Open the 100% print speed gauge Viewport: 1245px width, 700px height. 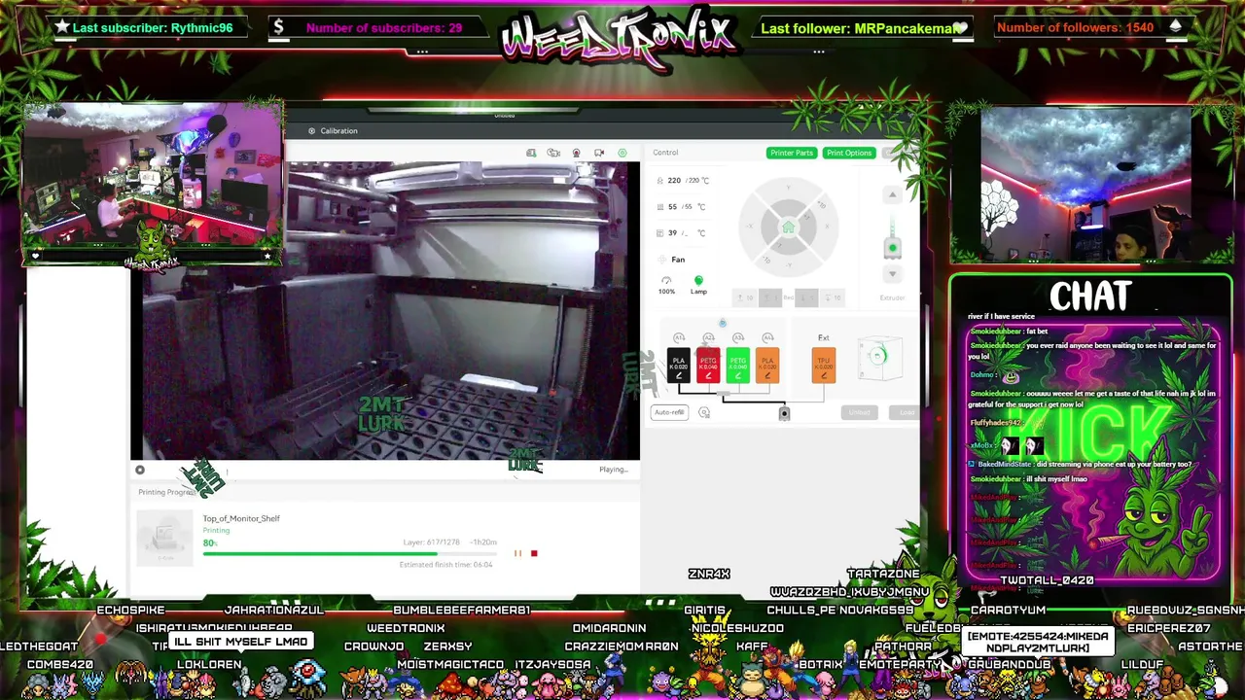(x=666, y=285)
